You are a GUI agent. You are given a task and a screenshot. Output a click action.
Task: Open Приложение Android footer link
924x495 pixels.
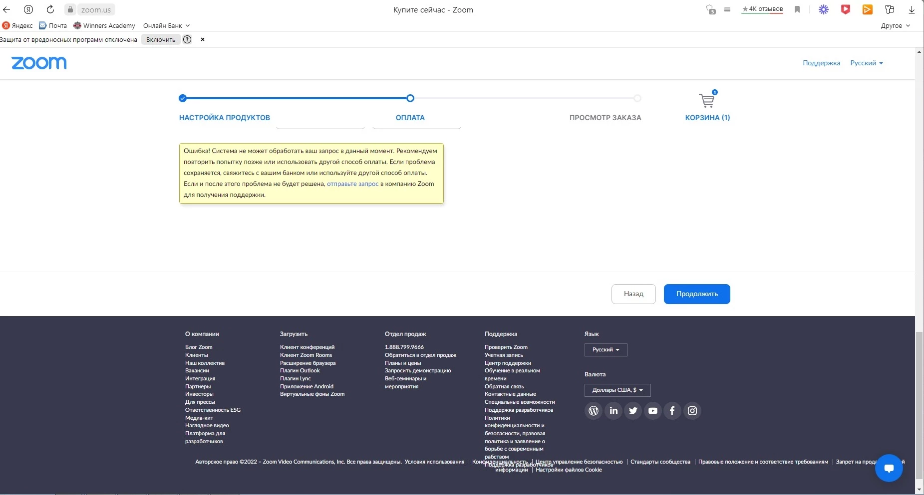[307, 386]
